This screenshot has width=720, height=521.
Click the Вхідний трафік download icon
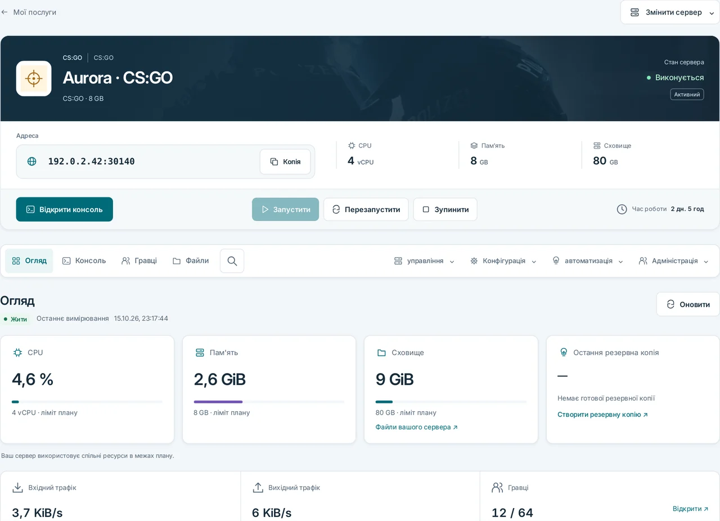pos(18,488)
